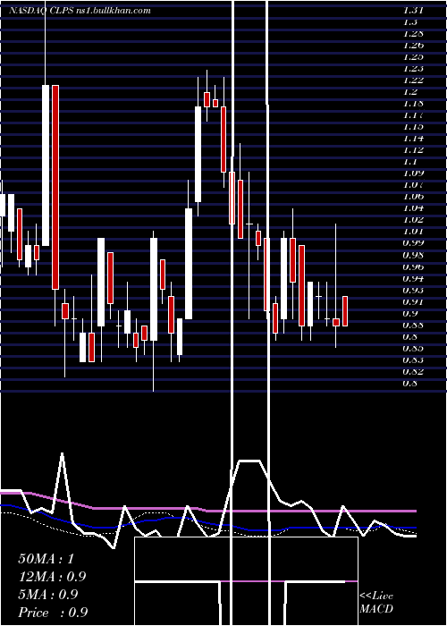
Task: Click the 1.14 price axis label
Action: 413,139
